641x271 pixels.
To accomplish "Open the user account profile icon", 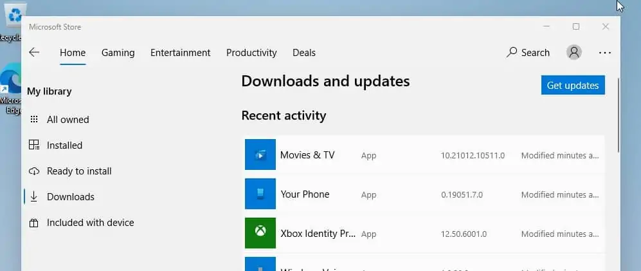I will coord(574,53).
